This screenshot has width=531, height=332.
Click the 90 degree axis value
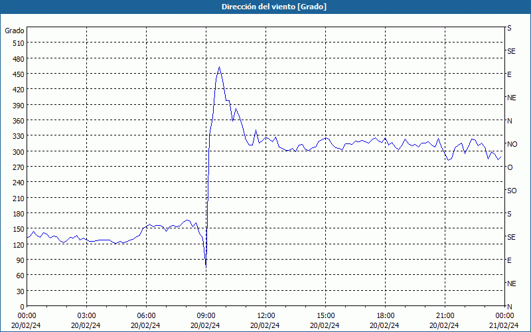[21, 260]
